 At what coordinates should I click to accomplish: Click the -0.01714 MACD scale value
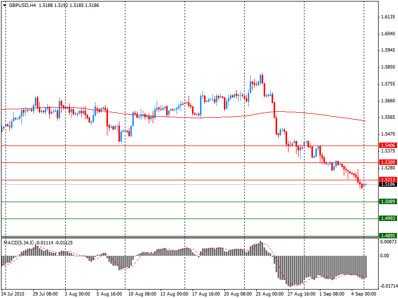click(x=388, y=286)
